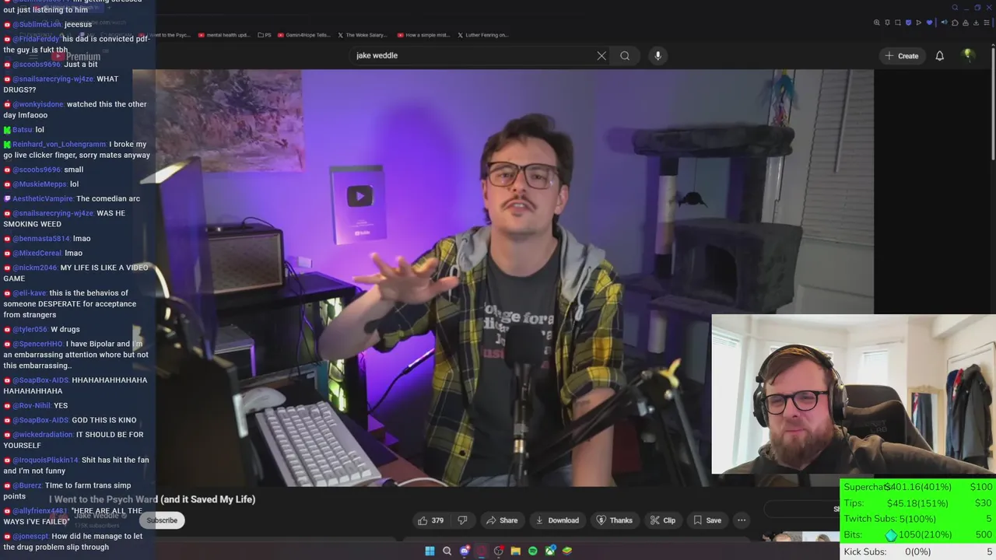Open the browser profile person icon
This screenshot has height=560, width=996.
point(966,23)
